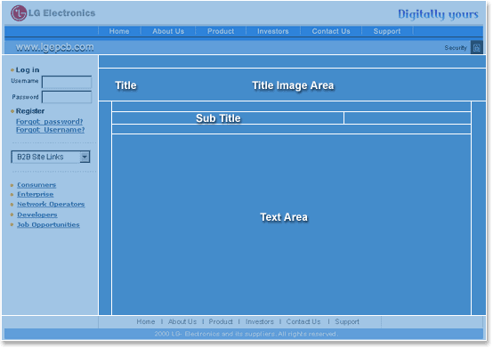Image resolution: width=493 pixels, height=348 pixels.
Task: Select the B2B Site Links combo box
Action: 51,157
